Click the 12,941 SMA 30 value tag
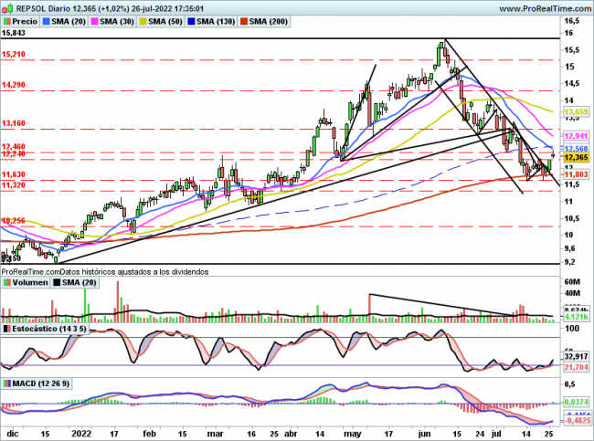Image resolution: width=594 pixels, height=441 pixels. (x=576, y=136)
